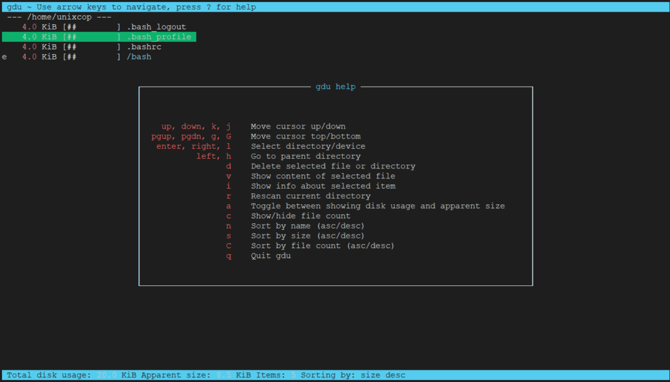Click the 'left, h' key list

pos(214,156)
